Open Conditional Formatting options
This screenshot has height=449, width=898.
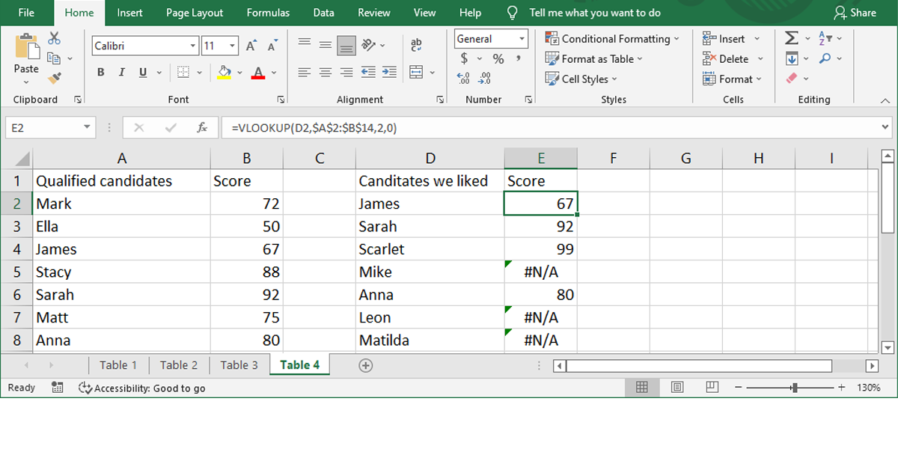point(614,38)
